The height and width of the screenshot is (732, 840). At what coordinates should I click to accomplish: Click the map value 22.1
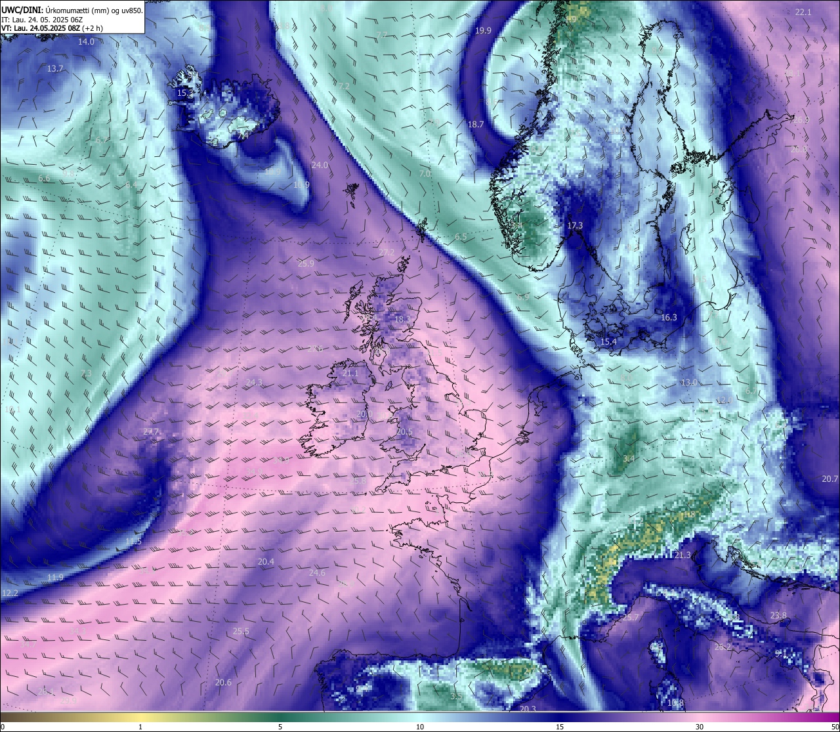coord(803,12)
